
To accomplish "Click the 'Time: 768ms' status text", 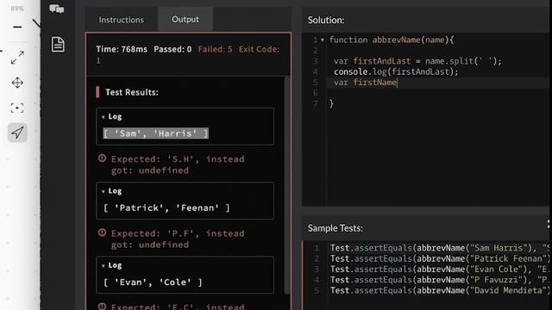I will 122,49.
